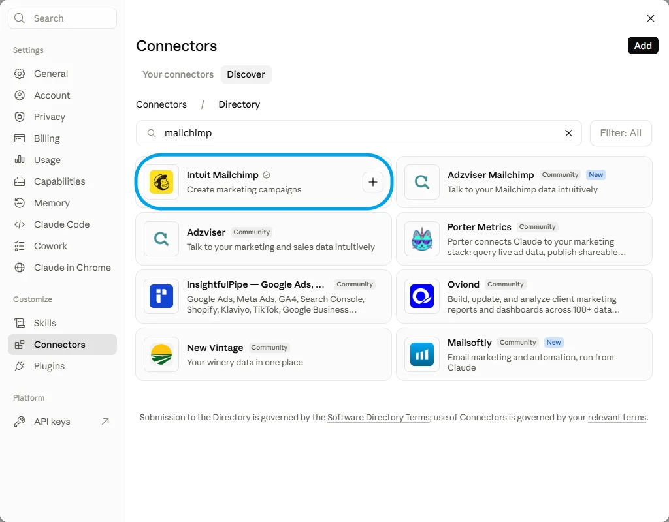Click "Your winery data in one place" text
The image size is (669, 522).
click(245, 363)
